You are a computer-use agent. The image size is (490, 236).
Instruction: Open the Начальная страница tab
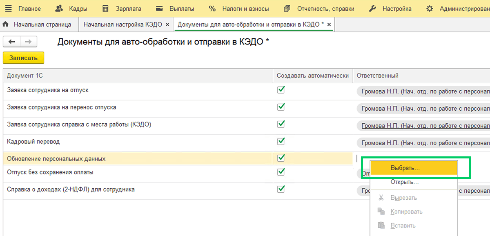42,24
